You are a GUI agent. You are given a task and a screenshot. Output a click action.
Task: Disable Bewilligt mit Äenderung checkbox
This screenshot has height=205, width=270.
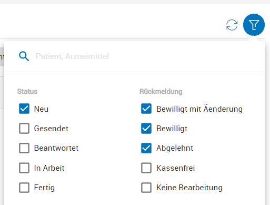coord(146,109)
